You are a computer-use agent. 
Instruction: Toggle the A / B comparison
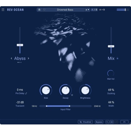coord(94,10)
